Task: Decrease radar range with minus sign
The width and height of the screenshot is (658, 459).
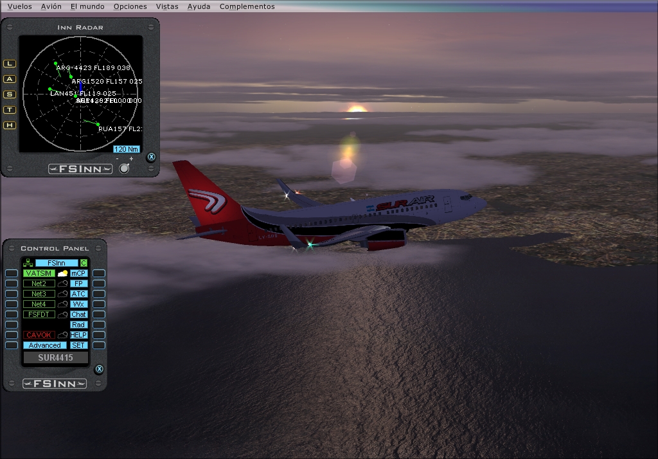Action: (x=117, y=159)
